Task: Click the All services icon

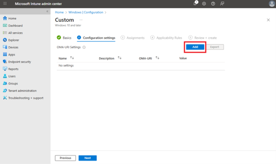Action: pyautogui.click(x=5, y=33)
